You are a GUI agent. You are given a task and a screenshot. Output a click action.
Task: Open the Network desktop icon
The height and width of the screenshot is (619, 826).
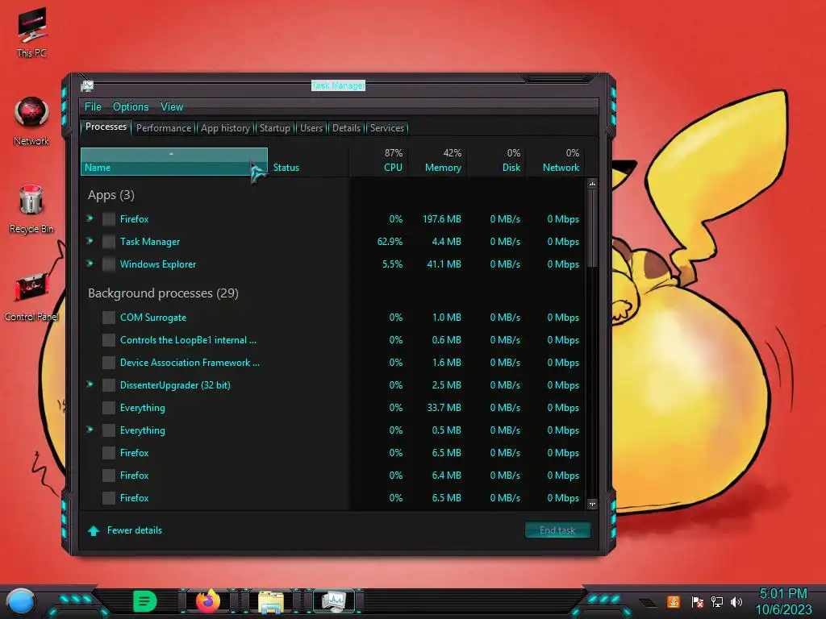tap(31, 121)
